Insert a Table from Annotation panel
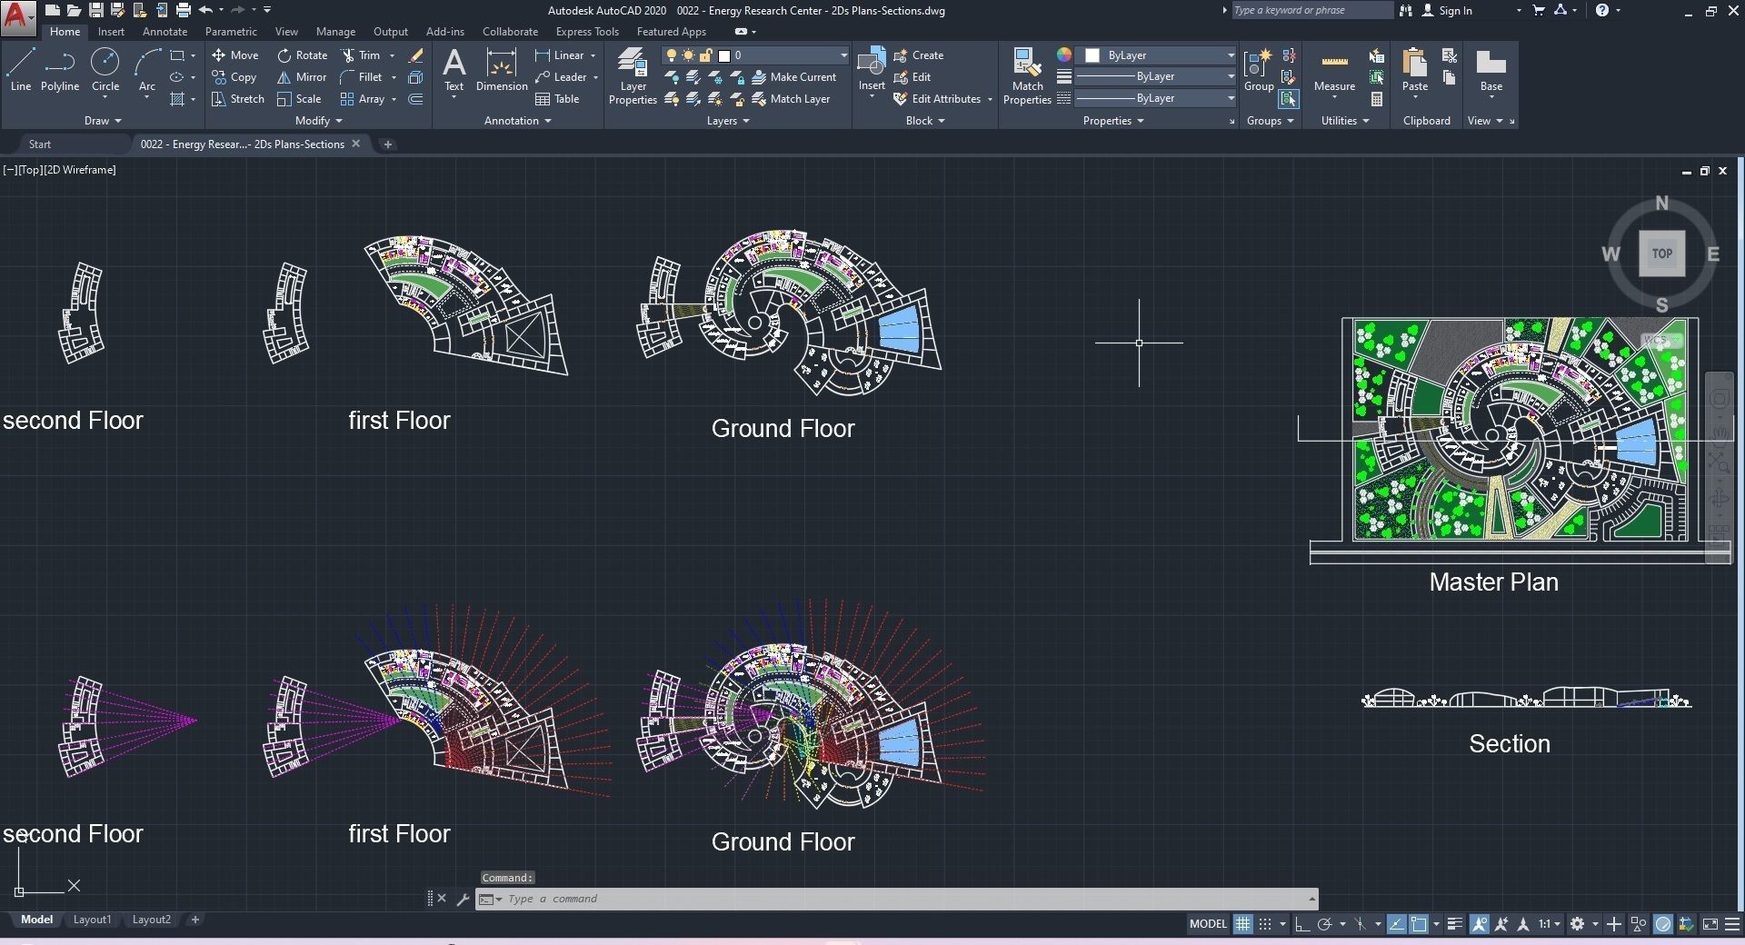The width and height of the screenshot is (1745, 945). click(558, 99)
